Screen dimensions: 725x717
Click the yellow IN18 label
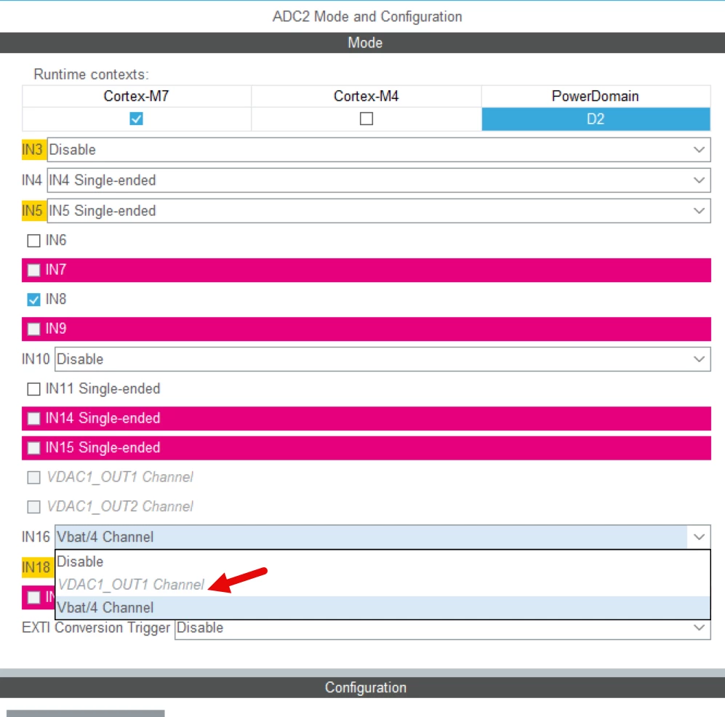tap(38, 567)
